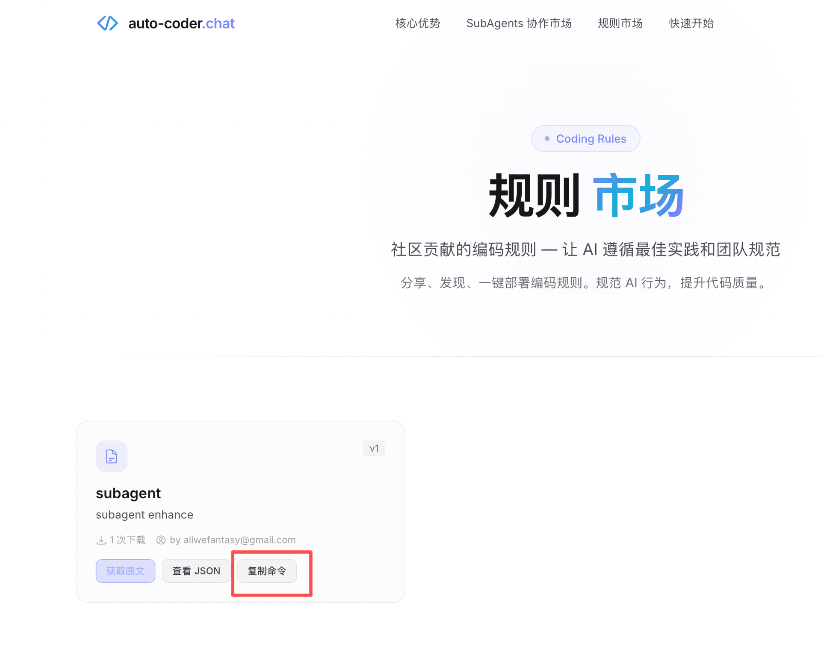Click the 获取原文 button
The height and width of the screenshot is (646, 821).
pyautogui.click(x=125, y=571)
